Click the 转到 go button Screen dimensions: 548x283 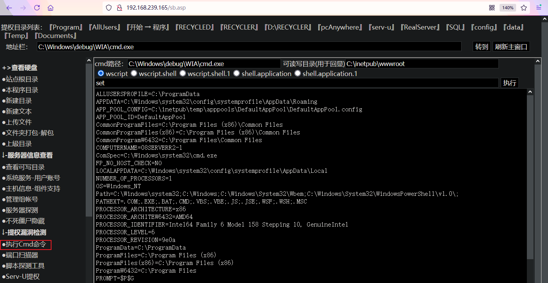coord(482,47)
